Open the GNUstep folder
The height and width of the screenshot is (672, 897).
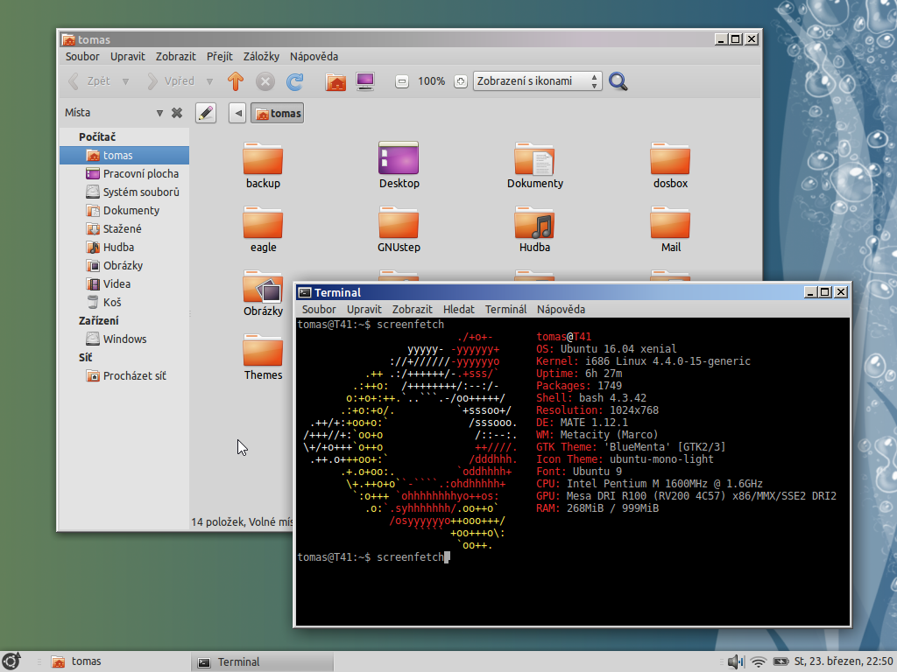(399, 230)
